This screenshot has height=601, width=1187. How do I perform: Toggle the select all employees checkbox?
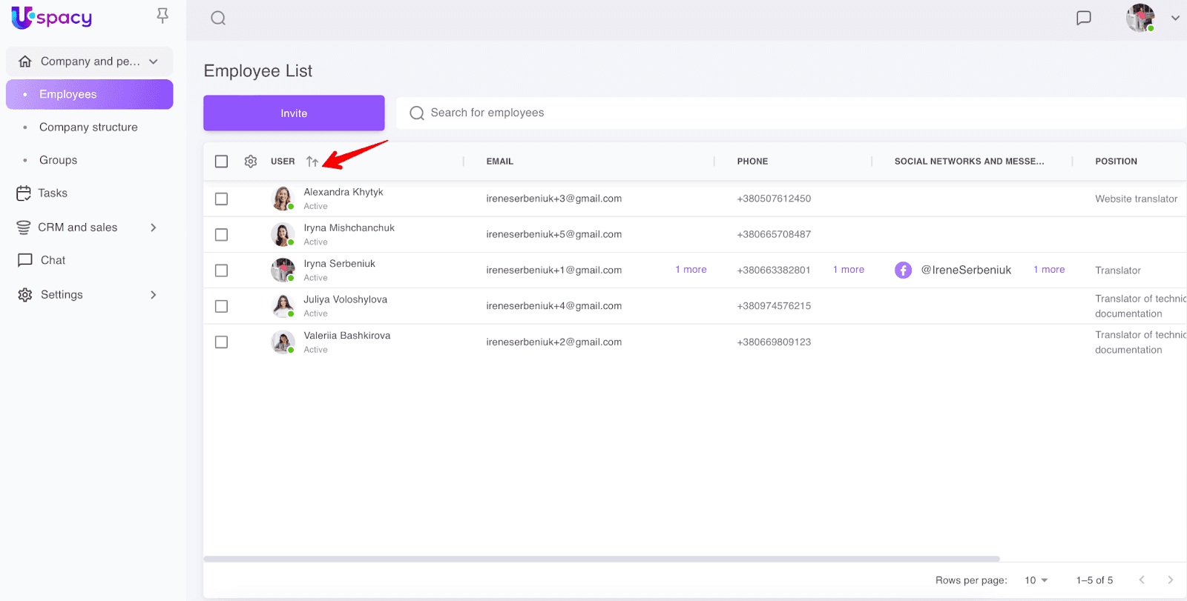221,162
